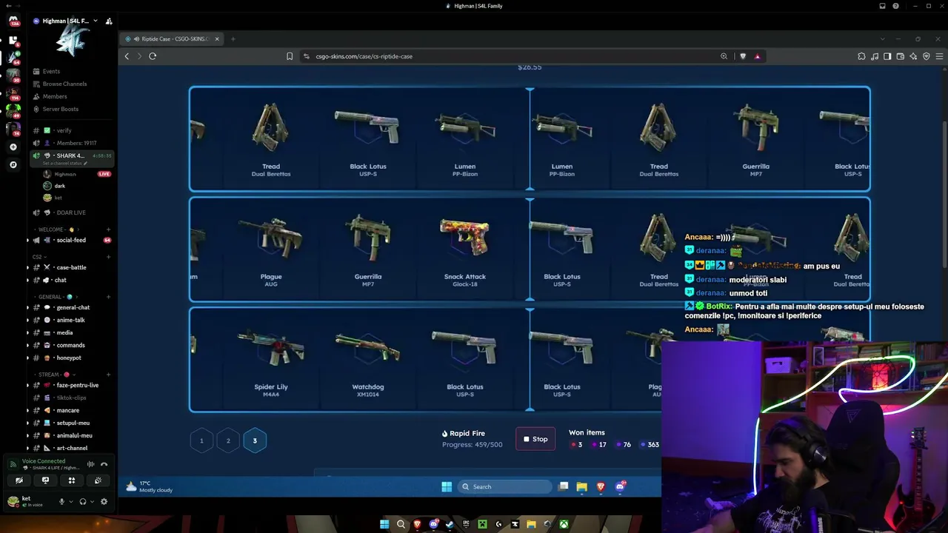Select the Watchdog XM1014 skin card

(x=368, y=361)
